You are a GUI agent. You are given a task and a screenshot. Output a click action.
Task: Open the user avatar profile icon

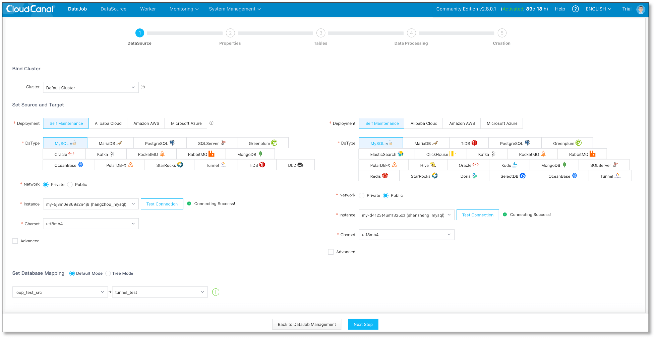click(641, 9)
